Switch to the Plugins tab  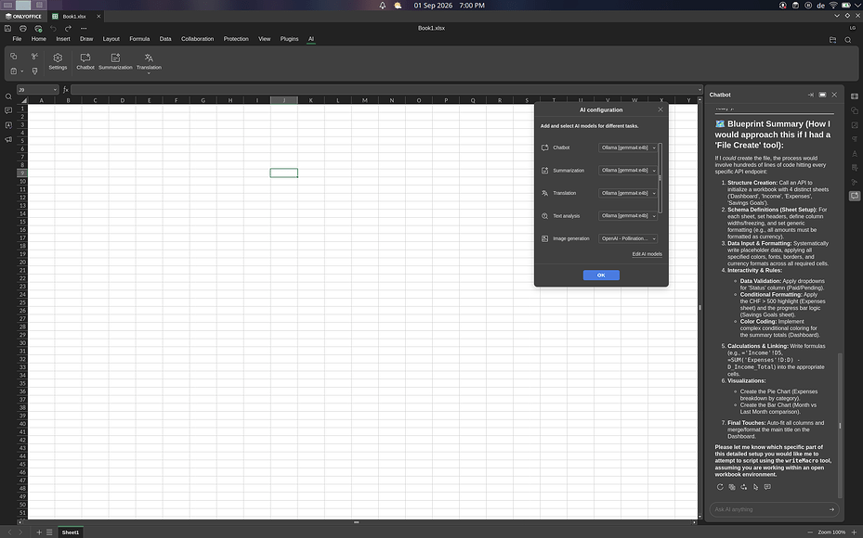coord(289,39)
